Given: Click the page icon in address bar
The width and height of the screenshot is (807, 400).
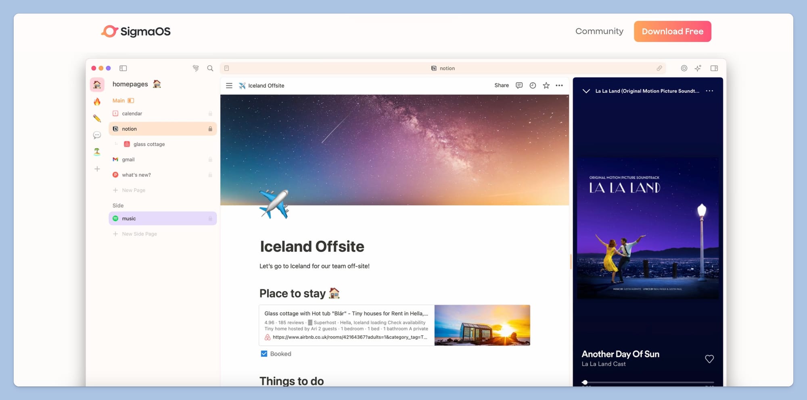Looking at the screenshot, I should (x=227, y=68).
